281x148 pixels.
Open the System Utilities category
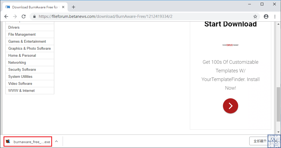tap(30, 77)
